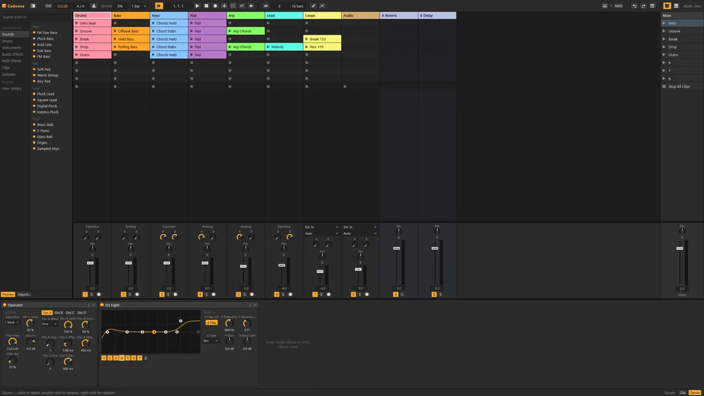Open the 1 Stack algorithm dropdown
This screenshot has width=704, height=396.
pos(12,322)
